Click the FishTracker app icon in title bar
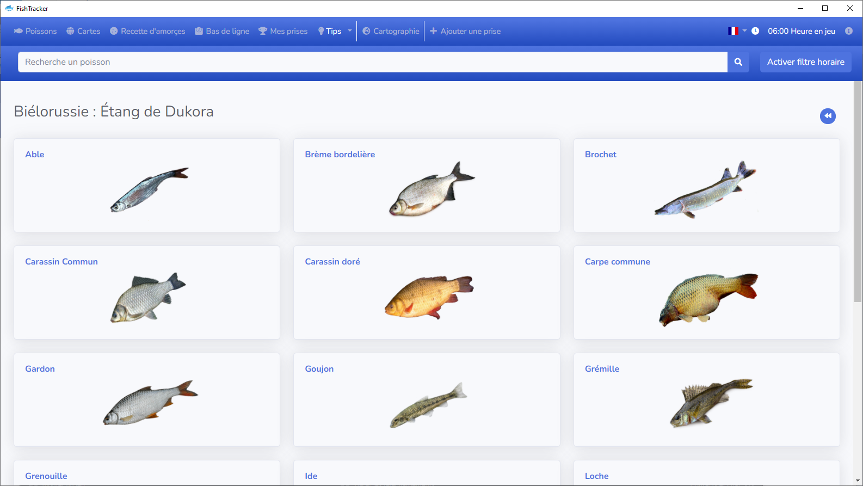 tap(9, 8)
